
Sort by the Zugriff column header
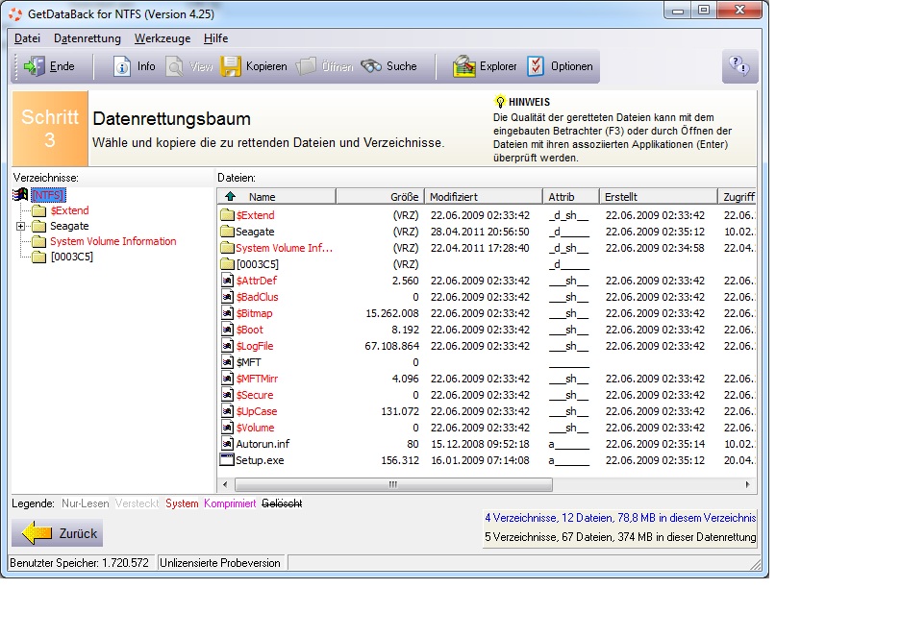point(738,196)
